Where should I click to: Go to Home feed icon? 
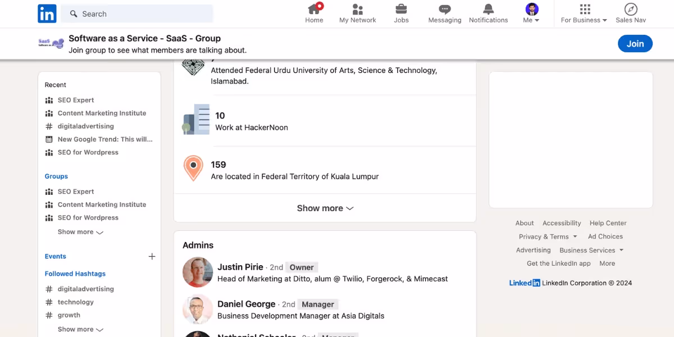point(314,9)
